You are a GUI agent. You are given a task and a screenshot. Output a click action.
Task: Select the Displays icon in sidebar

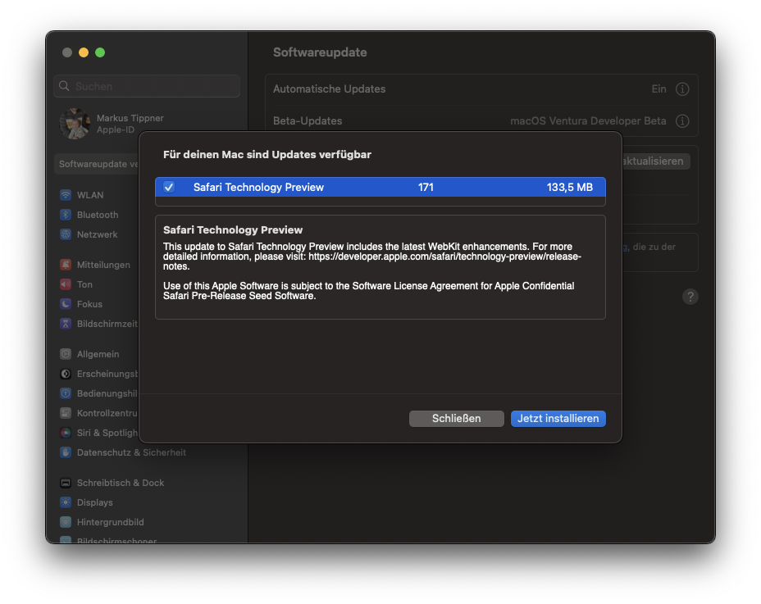[x=66, y=502]
